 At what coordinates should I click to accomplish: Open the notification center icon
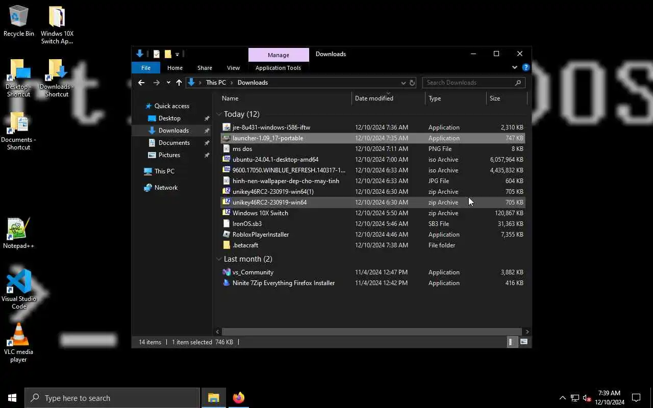(636, 398)
